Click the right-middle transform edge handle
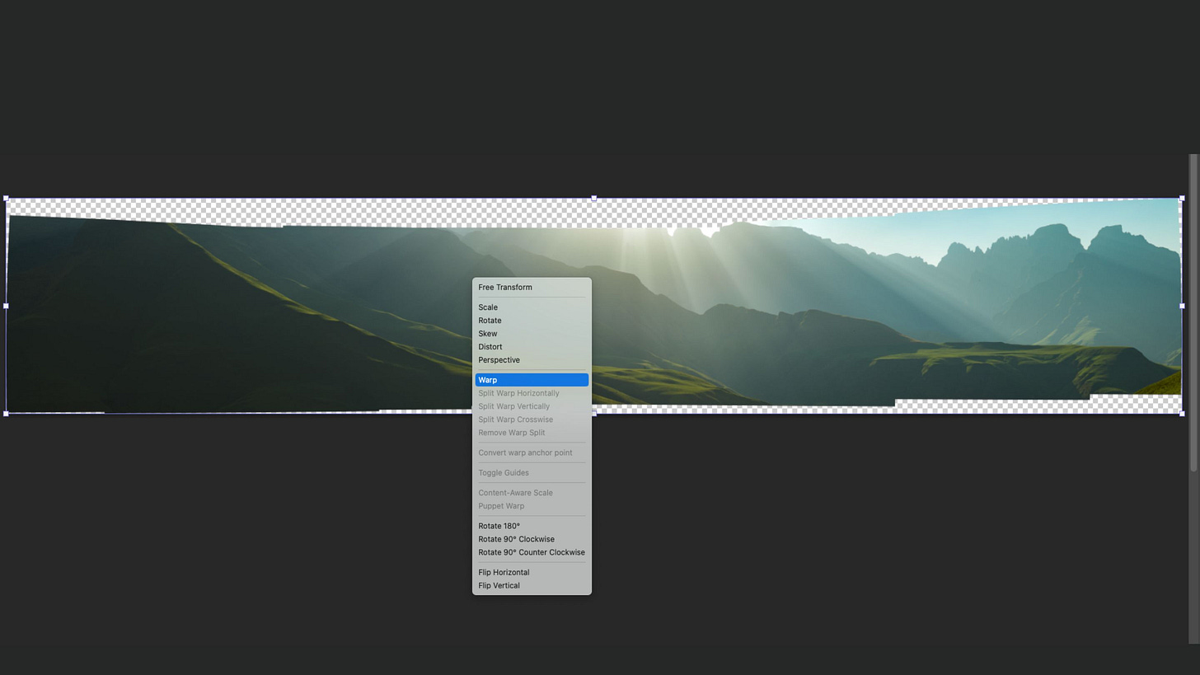Image resolution: width=1200 pixels, height=675 pixels. 1182,306
